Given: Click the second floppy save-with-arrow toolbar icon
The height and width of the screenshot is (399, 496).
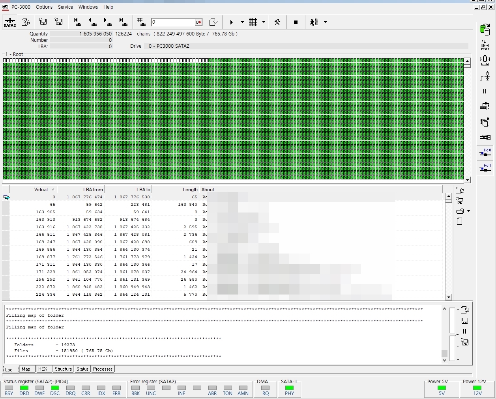Looking at the screenshot, I should (x=58, y=22).
